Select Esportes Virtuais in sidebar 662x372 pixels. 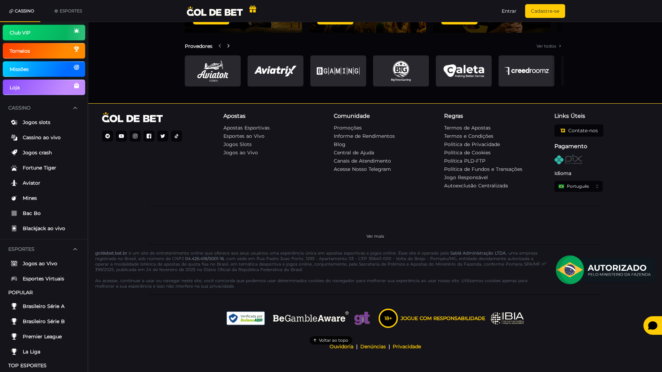pos(44,279)
